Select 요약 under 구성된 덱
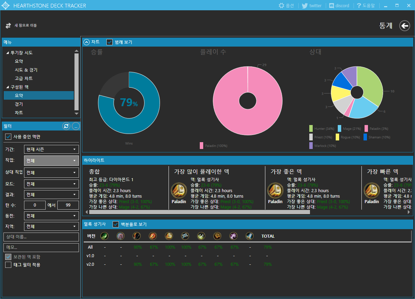 (39, 96)
